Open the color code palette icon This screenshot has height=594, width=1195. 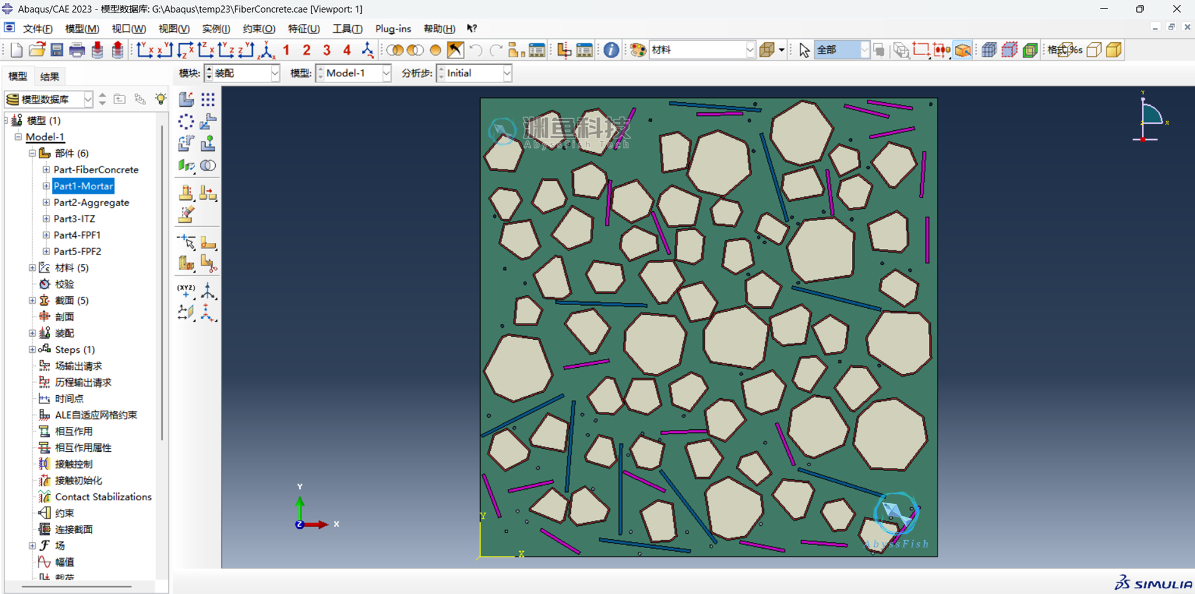coord(638,50)
